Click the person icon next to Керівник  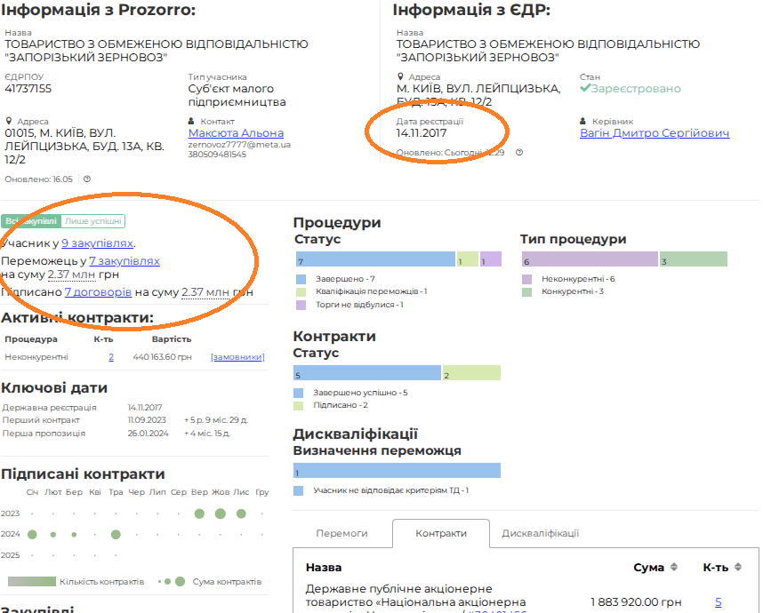[583, 122]
